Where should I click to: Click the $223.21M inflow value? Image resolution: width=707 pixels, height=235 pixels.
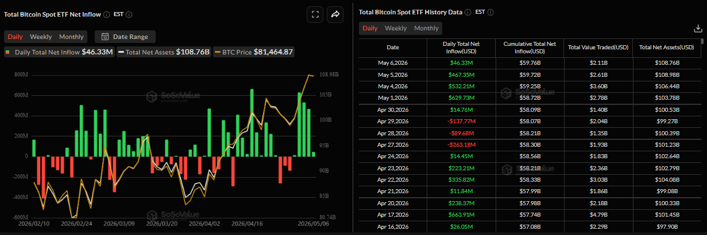point(461,169)
